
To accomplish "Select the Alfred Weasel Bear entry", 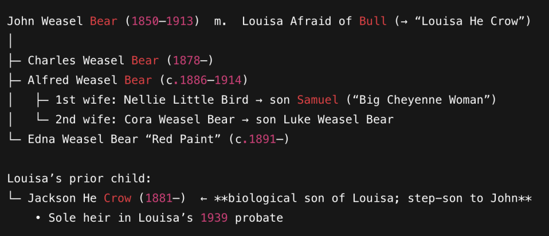I will click(90, 80).
